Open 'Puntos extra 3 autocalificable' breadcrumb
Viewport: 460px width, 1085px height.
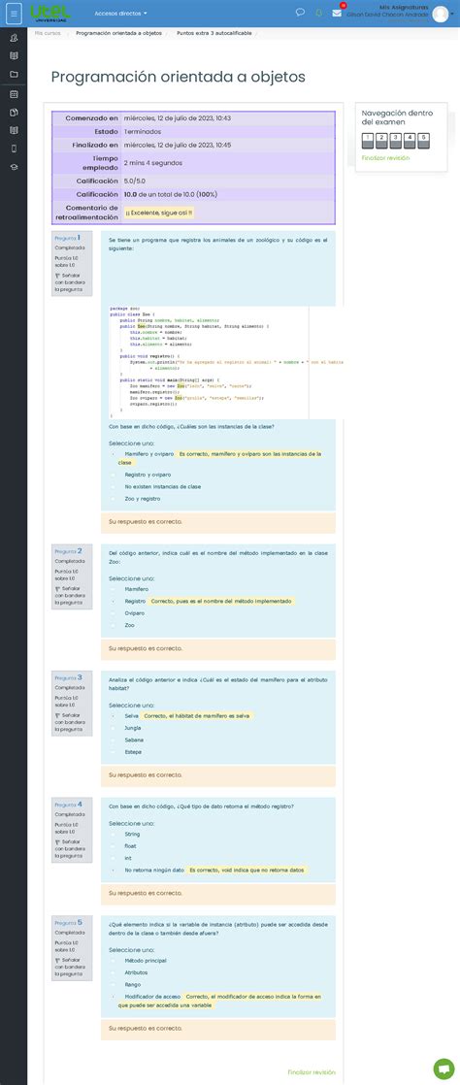(214, 33)
